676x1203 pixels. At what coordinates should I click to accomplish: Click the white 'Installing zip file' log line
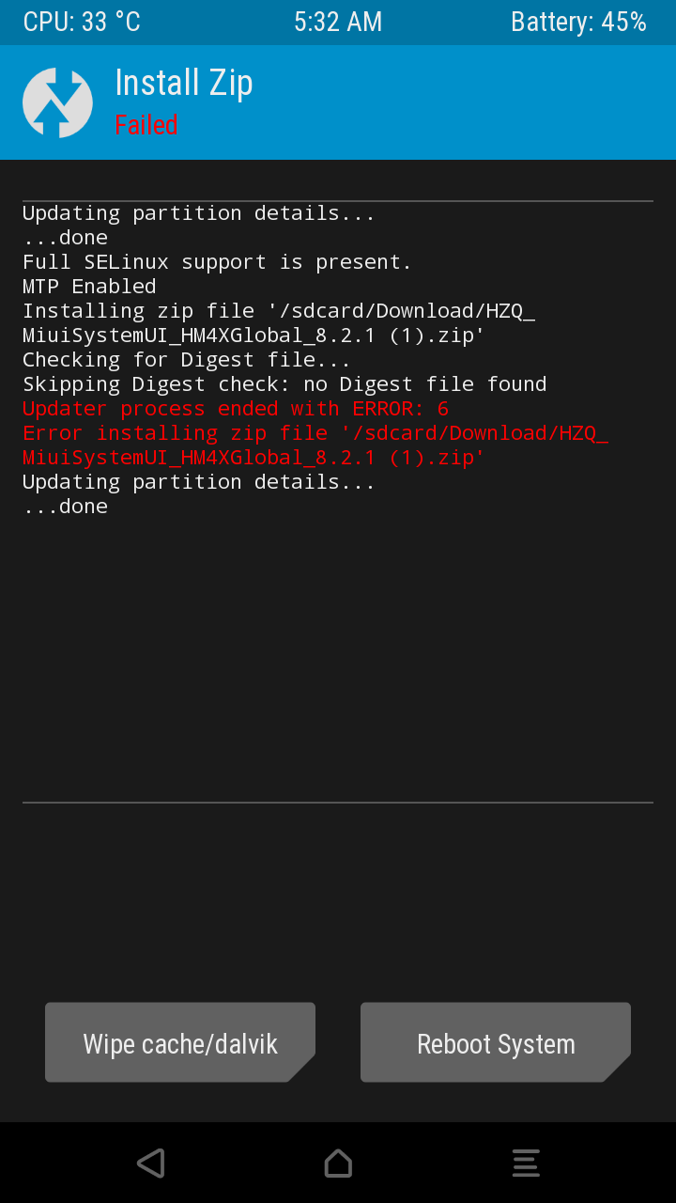279,311
